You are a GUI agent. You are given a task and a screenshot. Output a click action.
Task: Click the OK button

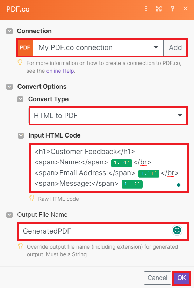point(181,278)
